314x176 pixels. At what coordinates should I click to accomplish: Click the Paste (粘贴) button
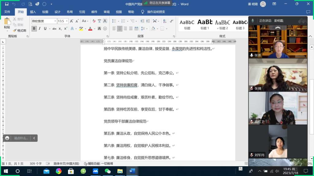(7, 24)
